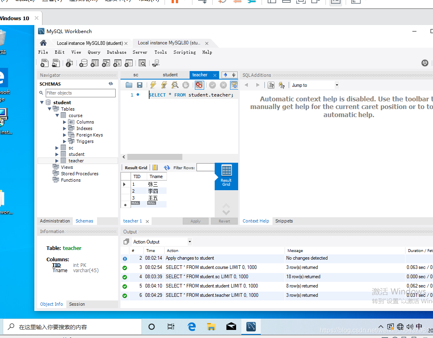Create a new SQL tab icon

click(44, 63)
